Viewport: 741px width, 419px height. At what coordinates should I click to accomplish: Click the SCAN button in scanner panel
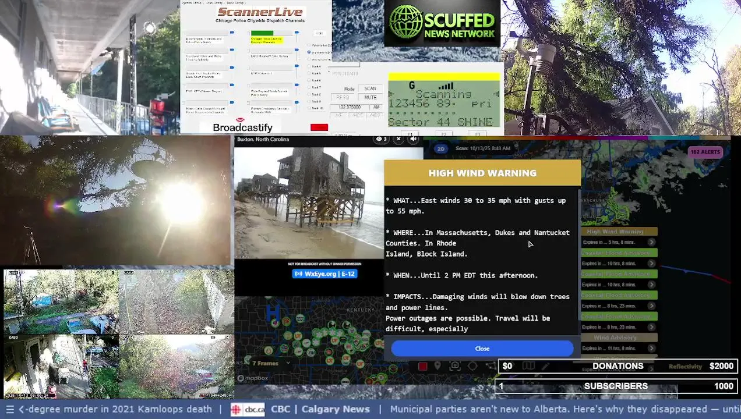click(x=370, y=88)
